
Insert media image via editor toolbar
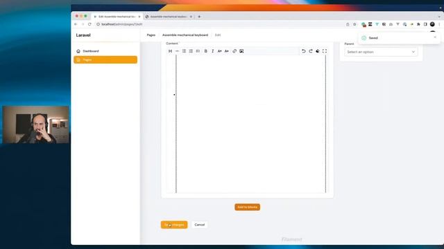coord(241,51)
